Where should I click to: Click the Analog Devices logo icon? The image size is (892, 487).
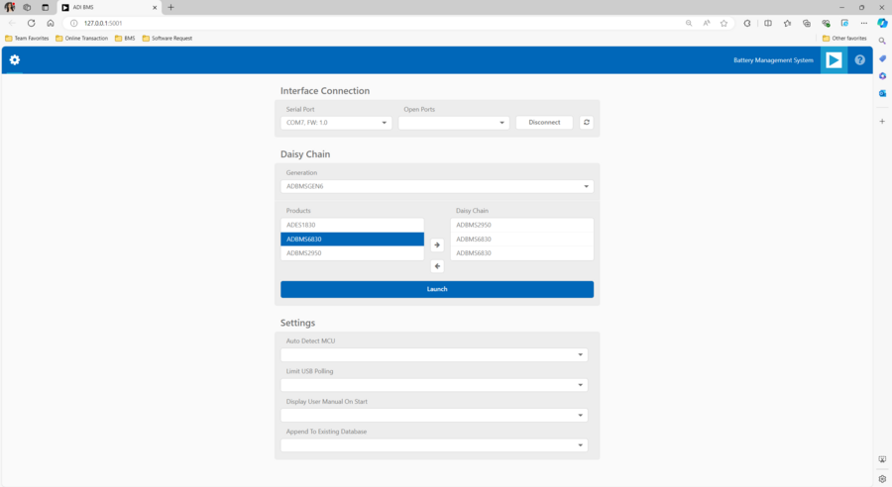point(834,60)
